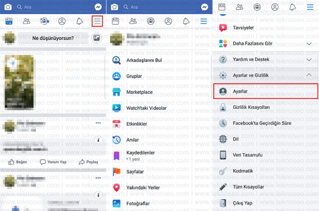Open options dots on the second post
Screen dimensions: 319x211
(98, 178)
